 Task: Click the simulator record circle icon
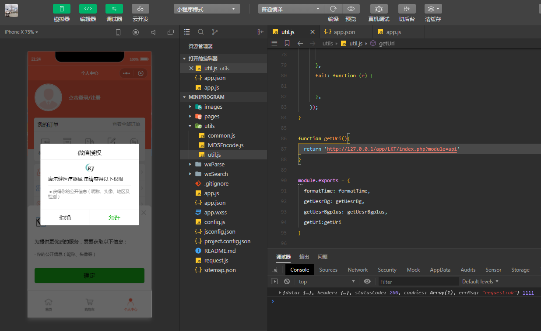pos(136,32)
